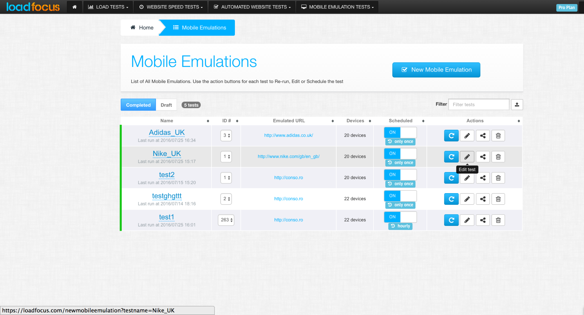Sort table by Actions column
The width and height of the screenshot is (584, 315).
[x=475, y=121]
